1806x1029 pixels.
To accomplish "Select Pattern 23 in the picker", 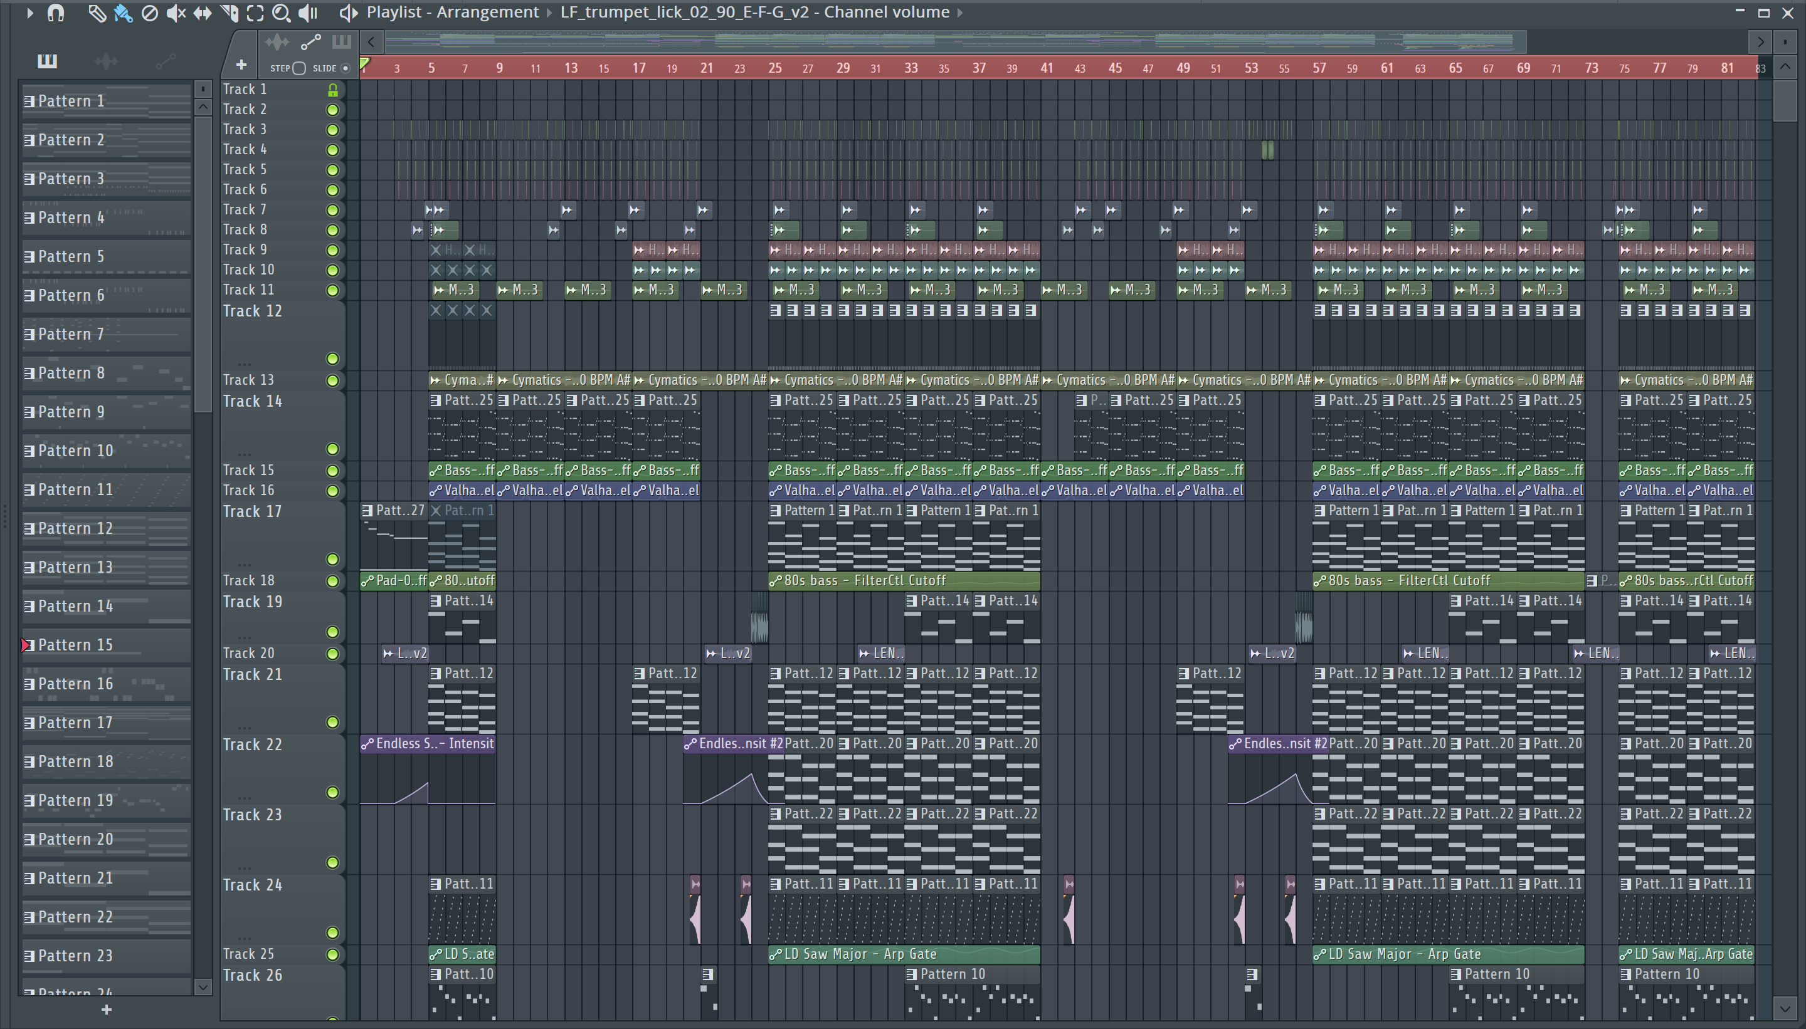I will tap(106, 956).
